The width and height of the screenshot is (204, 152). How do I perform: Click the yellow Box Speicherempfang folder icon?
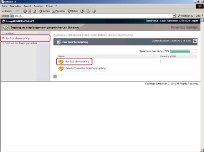click(61, 62)
